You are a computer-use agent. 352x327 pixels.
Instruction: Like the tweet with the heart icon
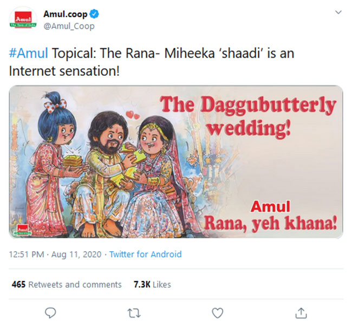coord(217,312)
